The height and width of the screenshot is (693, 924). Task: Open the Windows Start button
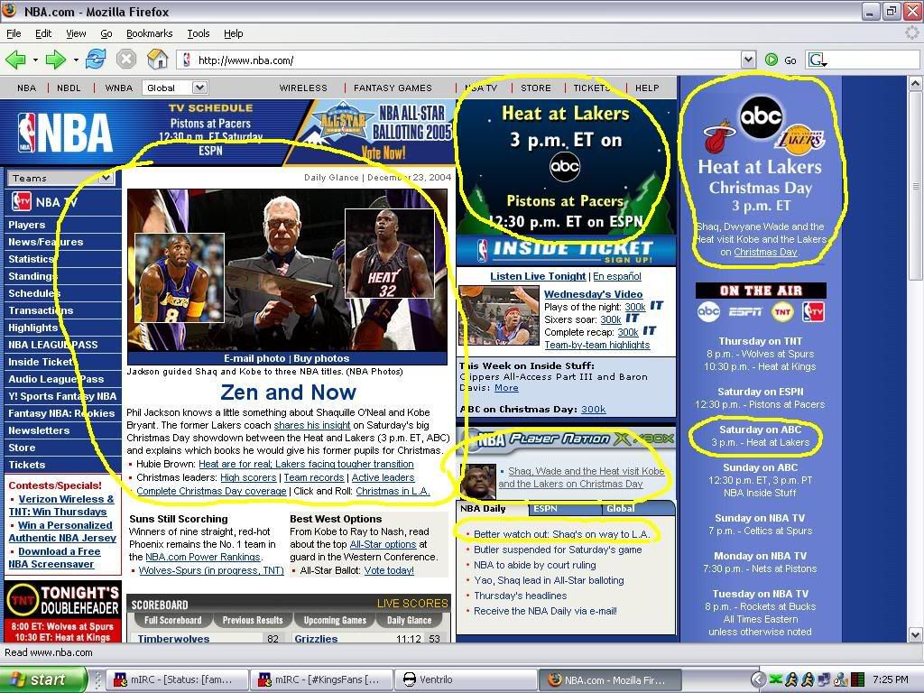pyautogui.click(x=43, y=679)
